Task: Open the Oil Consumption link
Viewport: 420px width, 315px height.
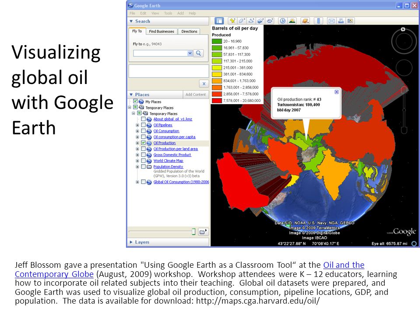Action: [166, 131]
